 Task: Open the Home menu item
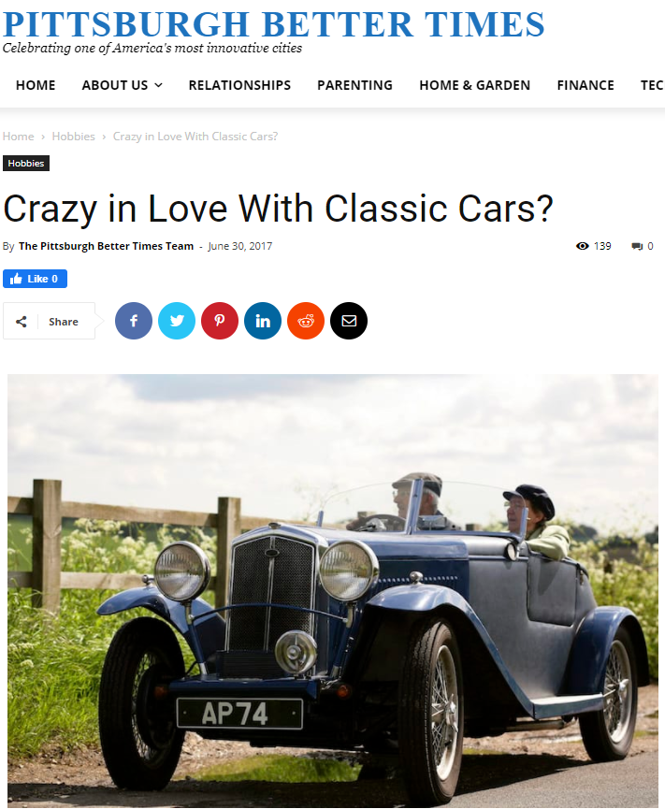36,85
